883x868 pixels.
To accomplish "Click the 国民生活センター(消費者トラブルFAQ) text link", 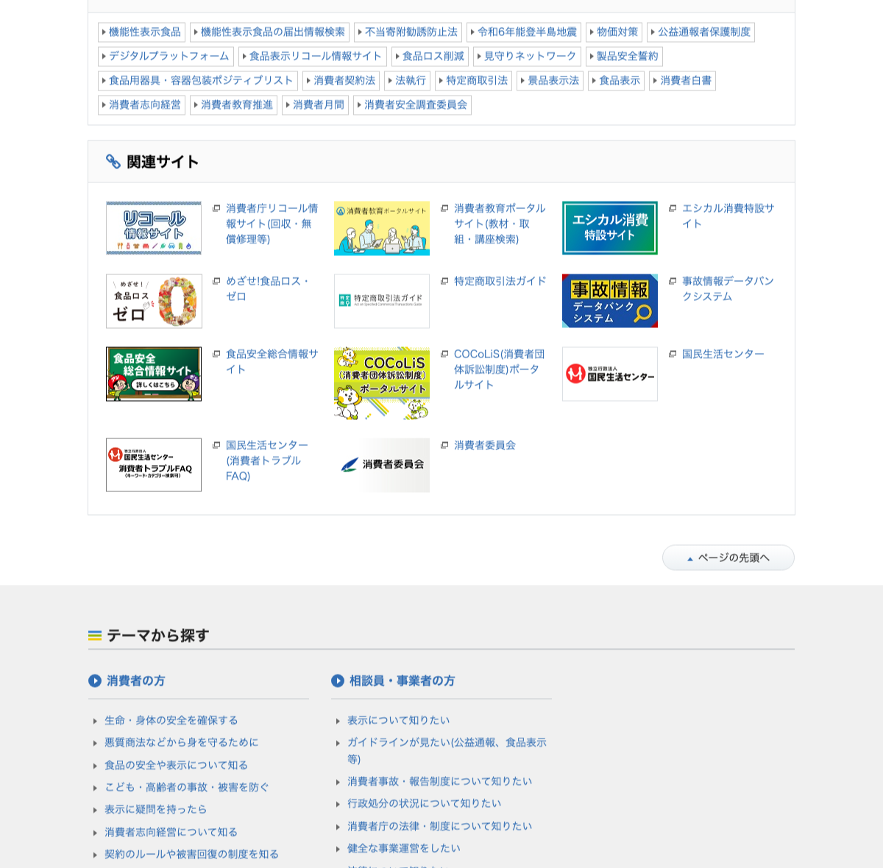I will (267, 460).
